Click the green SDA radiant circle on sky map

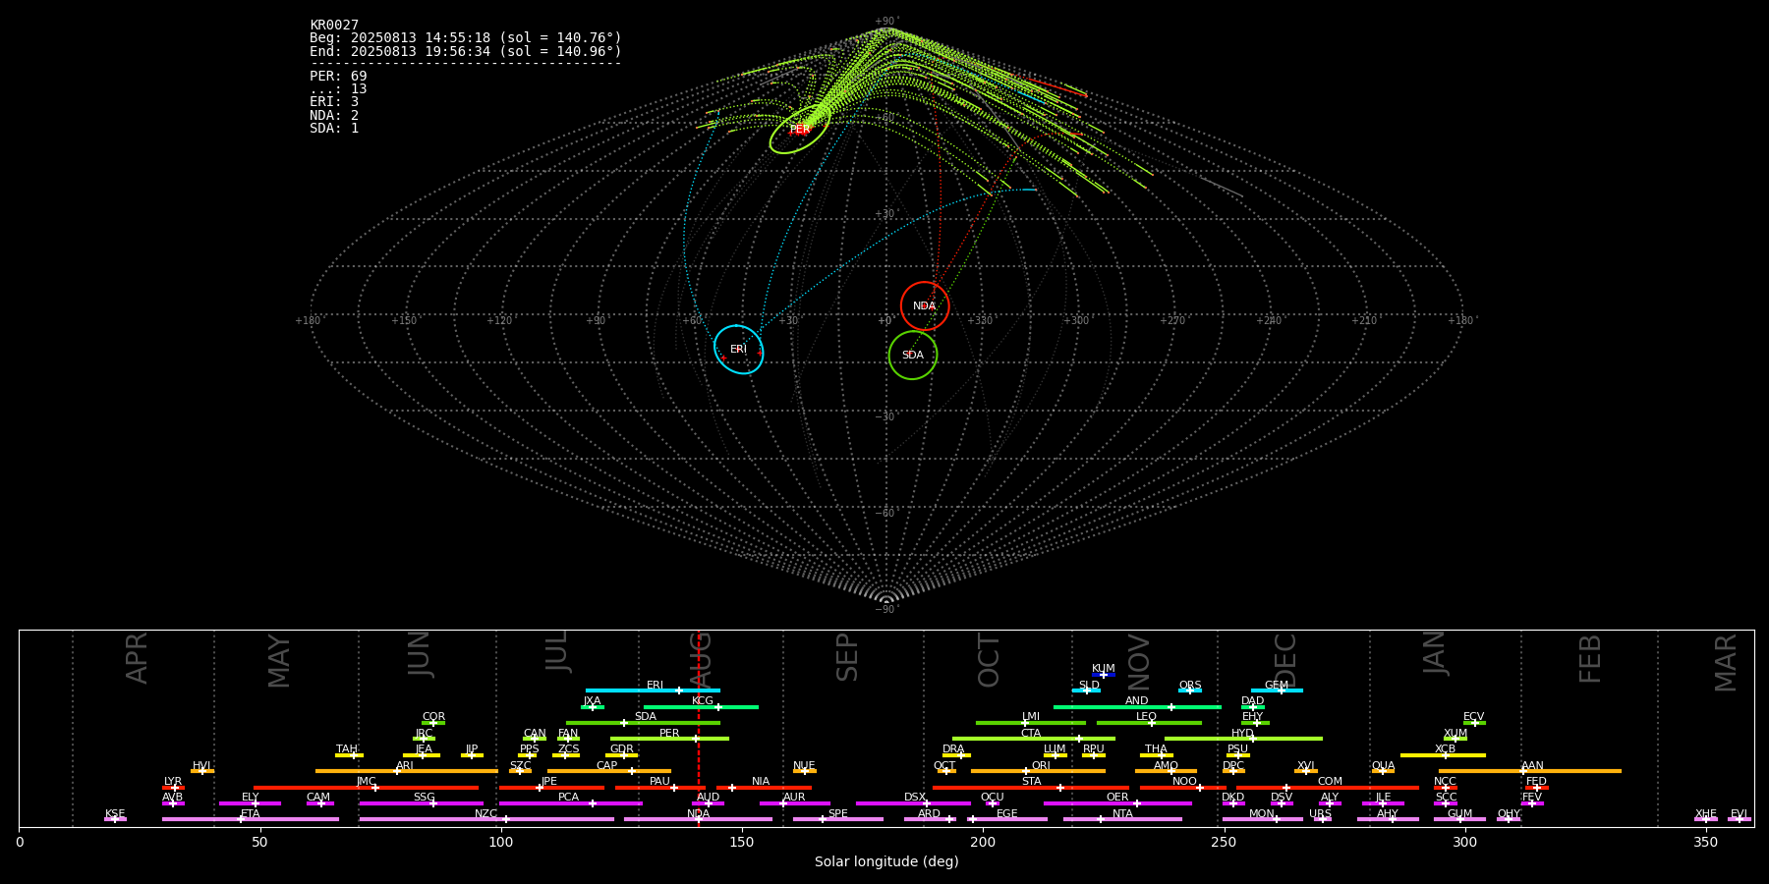[913, 355]
